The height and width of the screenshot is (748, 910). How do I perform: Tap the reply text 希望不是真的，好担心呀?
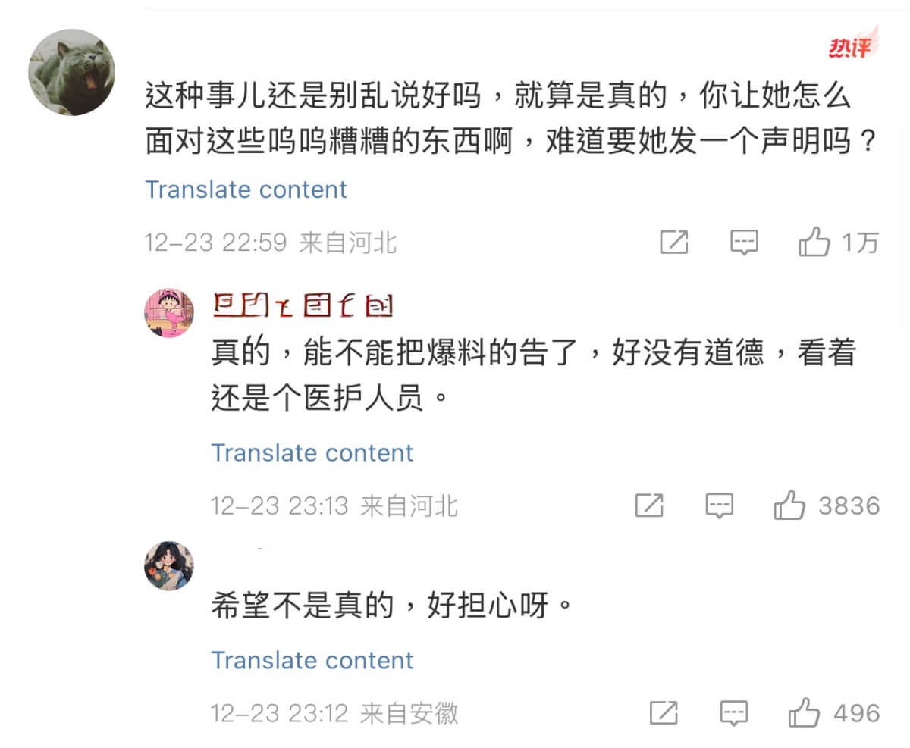(391, 606)
